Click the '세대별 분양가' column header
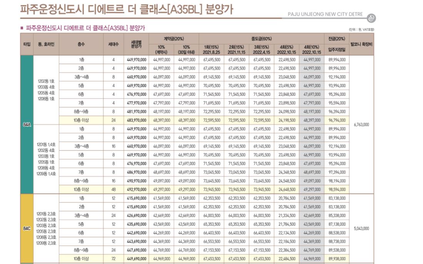This screenshot has height=264, width=423. tap(136, 44)
